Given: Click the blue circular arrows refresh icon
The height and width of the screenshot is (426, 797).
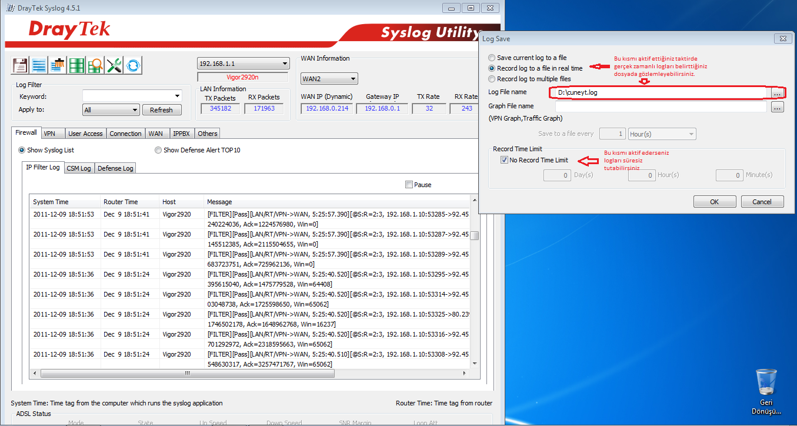Looking at the screenshot, I should [133, 65].
